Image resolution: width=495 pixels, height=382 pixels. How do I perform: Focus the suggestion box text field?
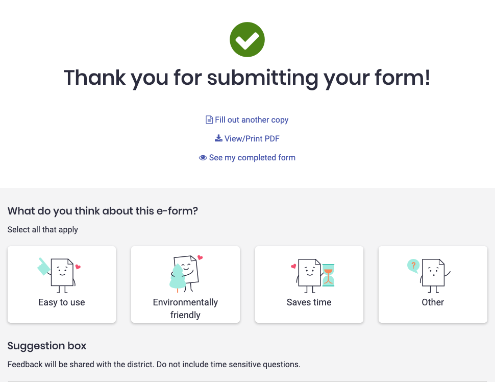point(247,381)
